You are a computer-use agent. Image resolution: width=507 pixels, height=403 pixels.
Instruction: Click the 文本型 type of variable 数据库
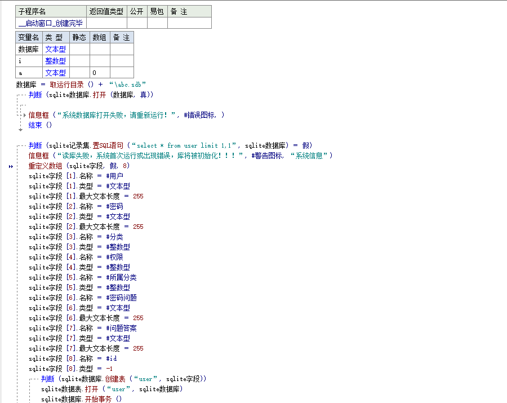(x=56, y=49)
